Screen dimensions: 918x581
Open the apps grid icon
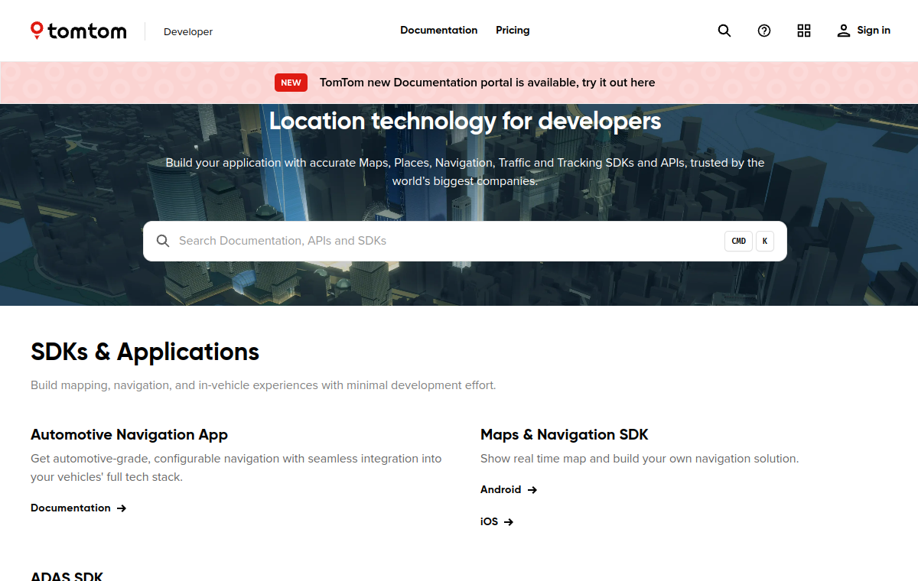click(x=804, y=31)
